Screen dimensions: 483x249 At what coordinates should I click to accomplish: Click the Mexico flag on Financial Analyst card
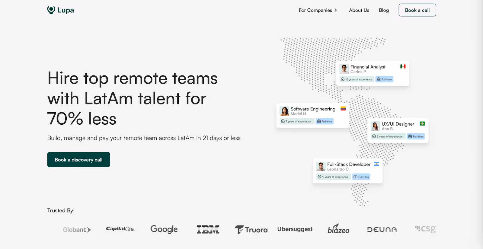[x=403, y=66]
